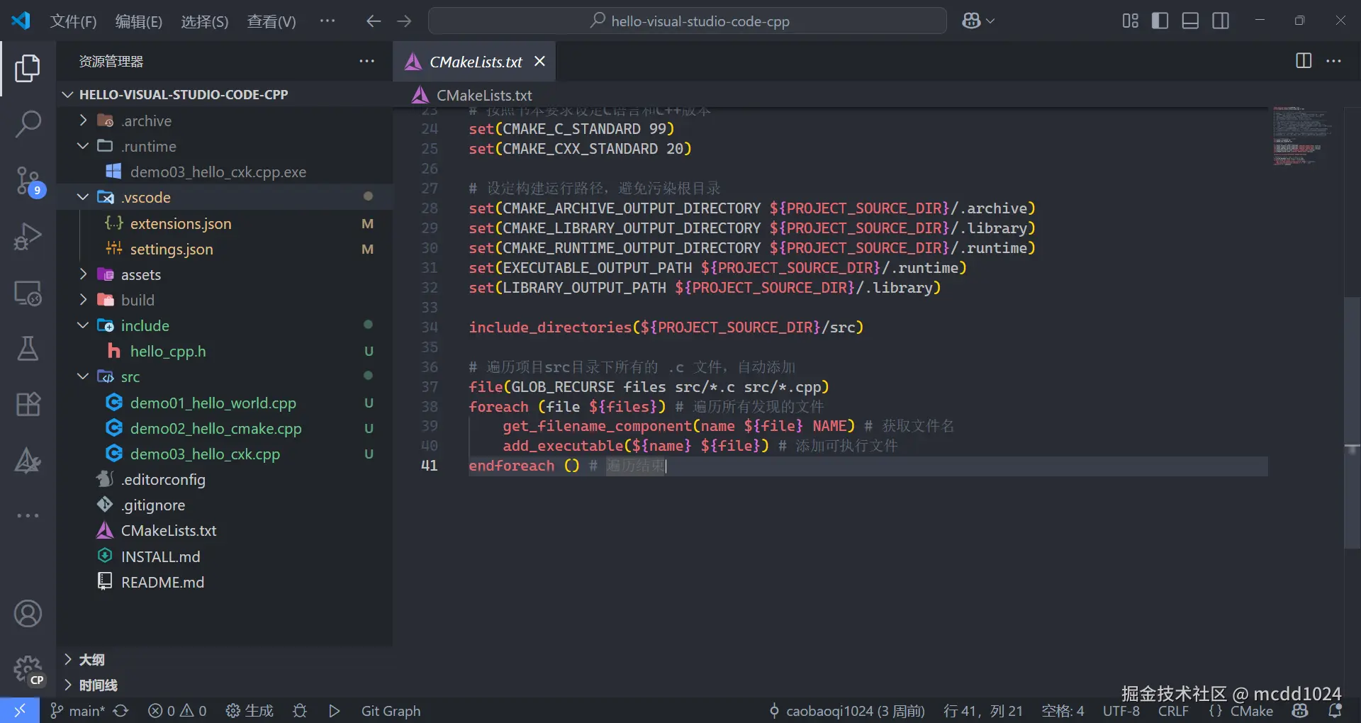Open the Explorer view in activity bar
The image size is (1361, 723).
coord(28,68)
